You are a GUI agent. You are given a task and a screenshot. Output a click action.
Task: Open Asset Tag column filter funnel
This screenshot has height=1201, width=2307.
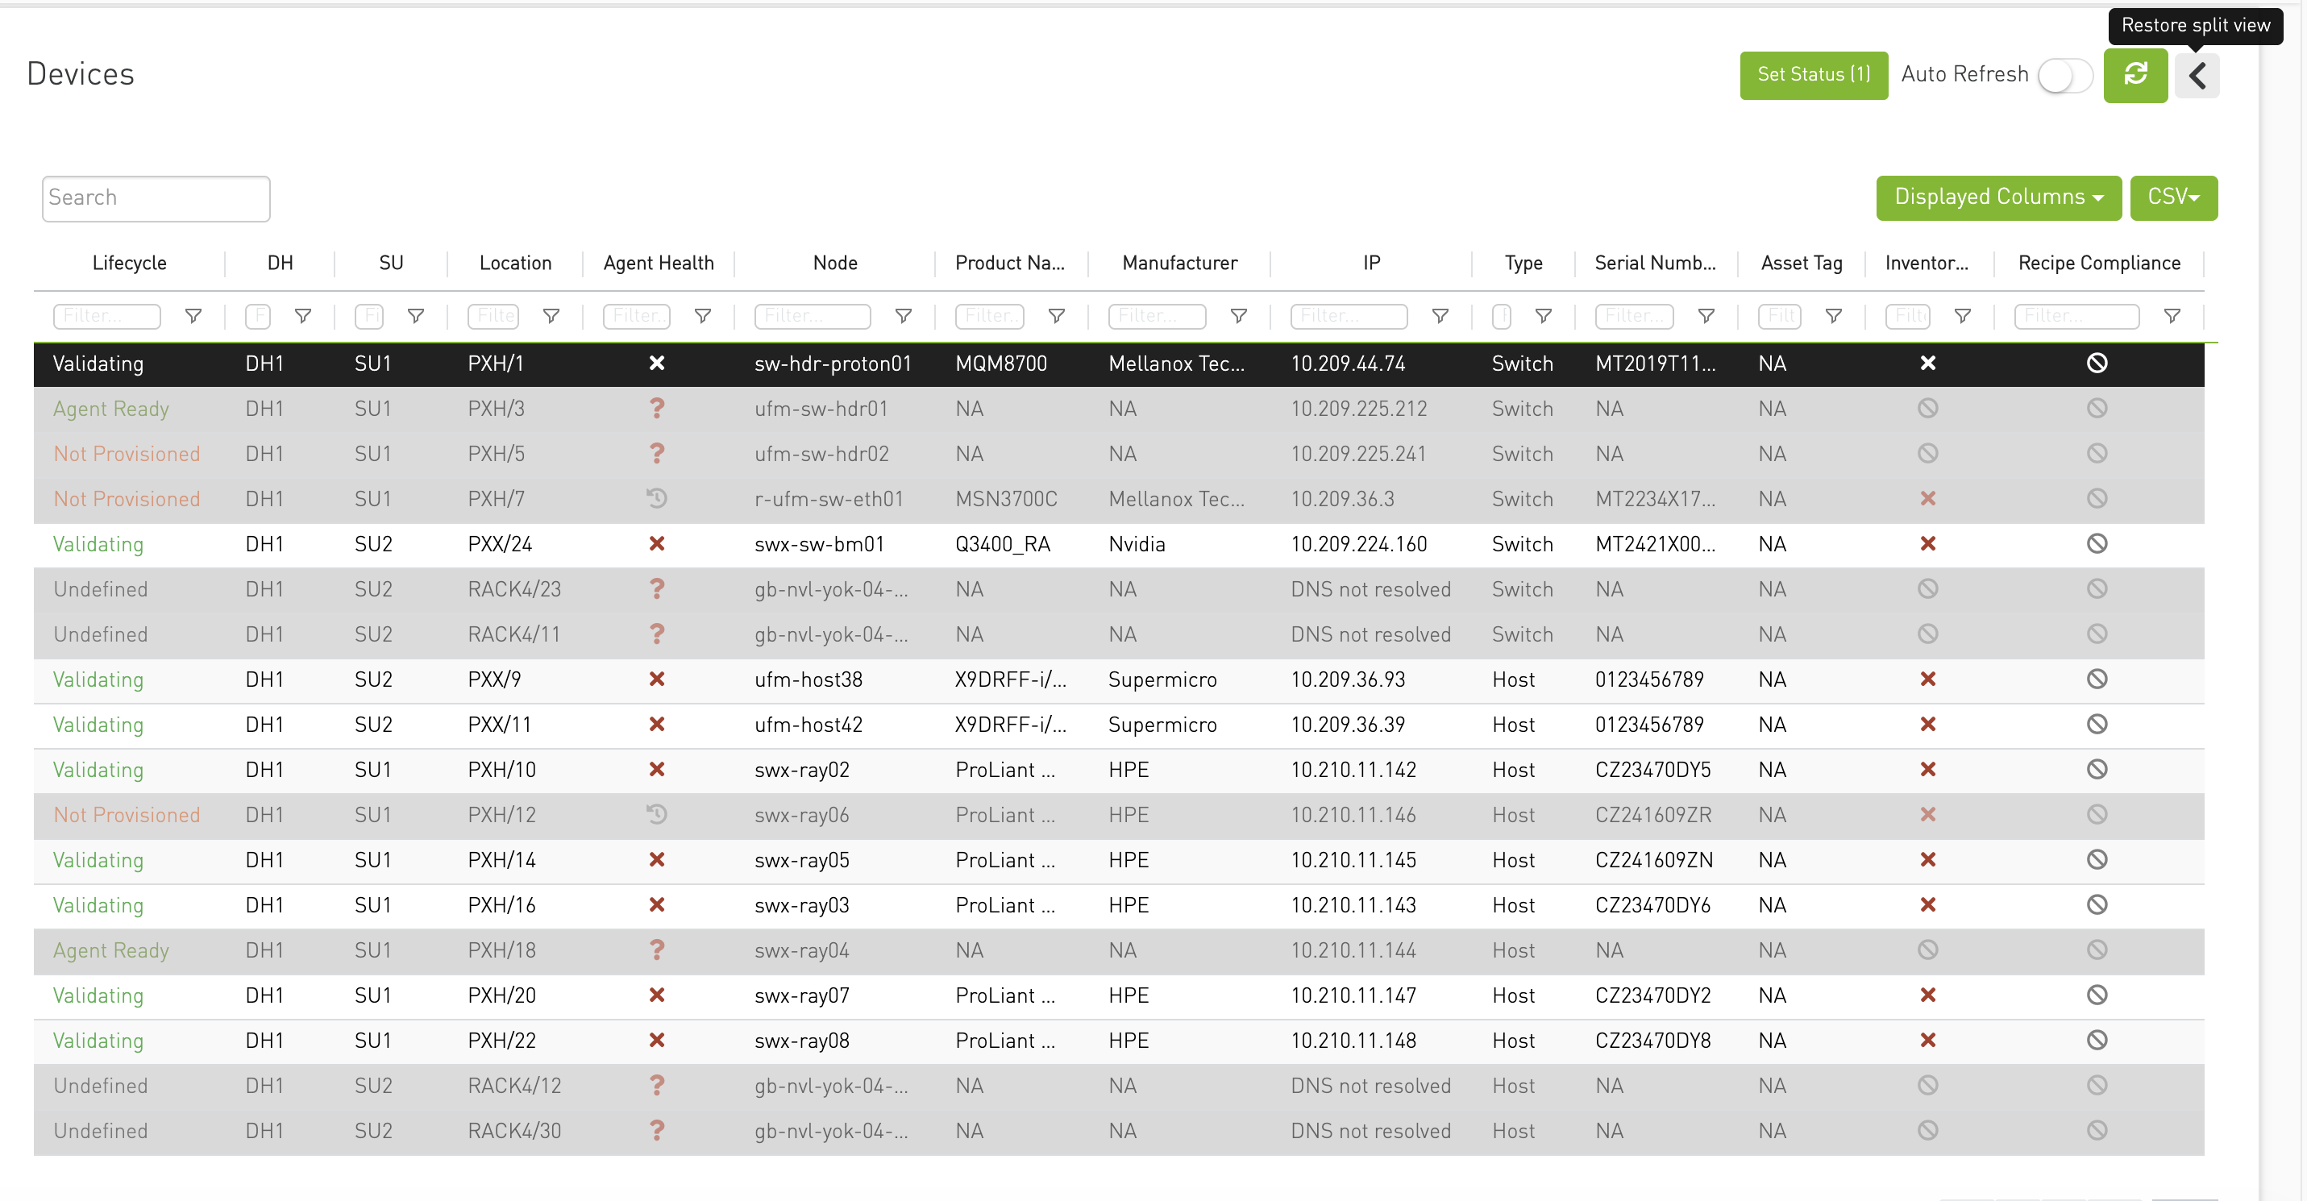point(1833,315)
